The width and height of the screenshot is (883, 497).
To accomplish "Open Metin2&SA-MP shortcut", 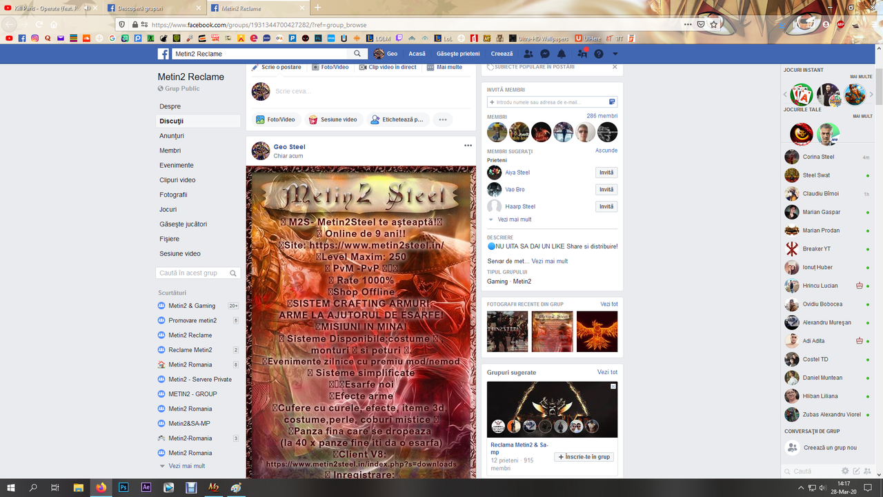I will coord(190,423).
